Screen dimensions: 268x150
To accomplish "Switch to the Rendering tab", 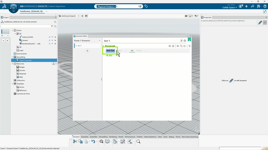I will coord(113,137).
